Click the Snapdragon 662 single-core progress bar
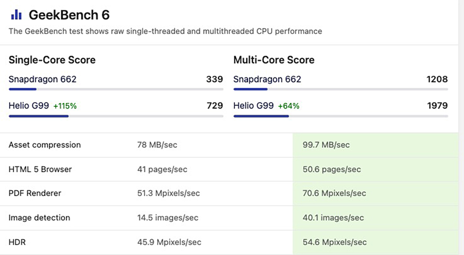 point(116,90)
